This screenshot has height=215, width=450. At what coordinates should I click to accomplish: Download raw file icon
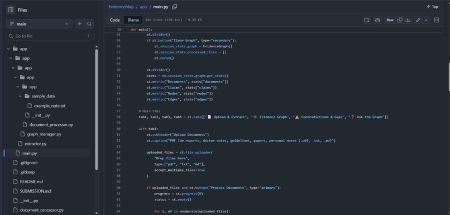[408, 20]
